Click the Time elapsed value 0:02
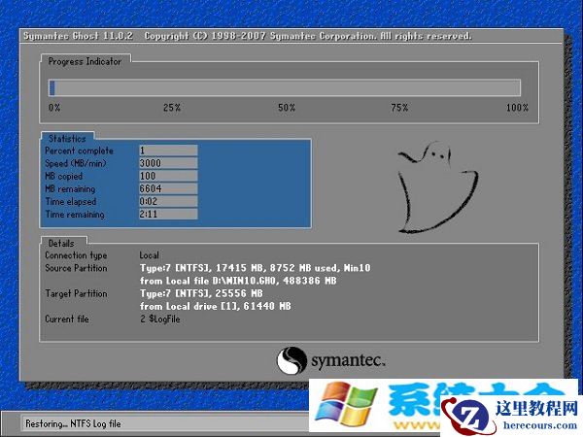583x437 pixels. [168, 201]
